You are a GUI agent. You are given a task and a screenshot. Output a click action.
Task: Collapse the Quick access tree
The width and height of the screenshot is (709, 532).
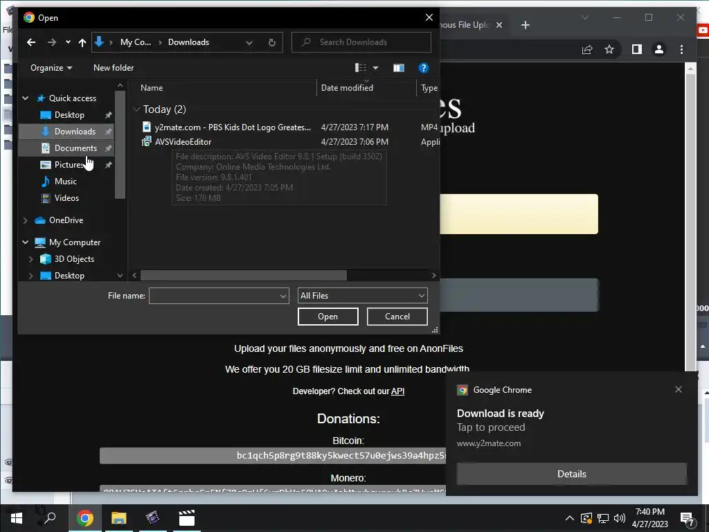coord(26,98)
